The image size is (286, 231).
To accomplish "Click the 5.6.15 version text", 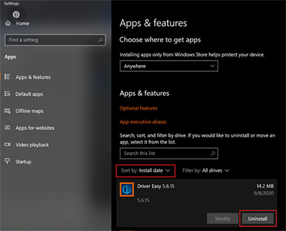I will (x=144, y=200).
